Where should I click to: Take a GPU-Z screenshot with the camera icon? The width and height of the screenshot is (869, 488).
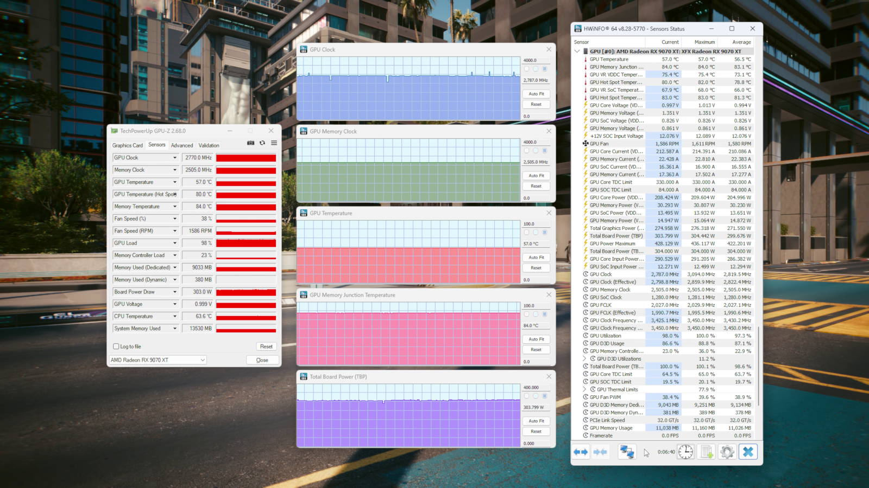pos(250,143)
